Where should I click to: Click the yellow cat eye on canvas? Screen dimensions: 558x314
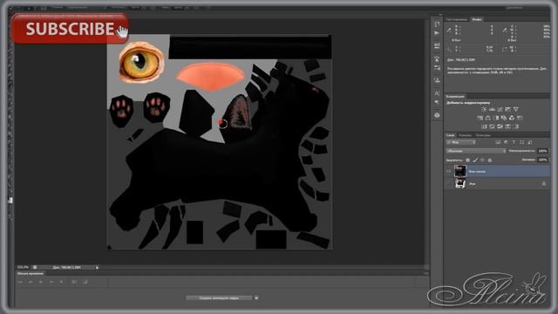tap(141, 62)
